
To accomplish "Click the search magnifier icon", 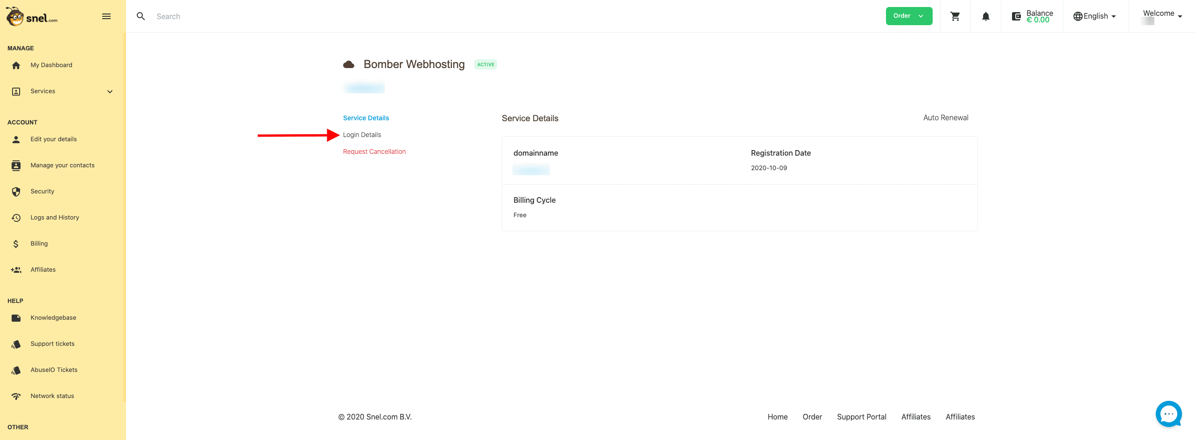I will tap(141, 16).
